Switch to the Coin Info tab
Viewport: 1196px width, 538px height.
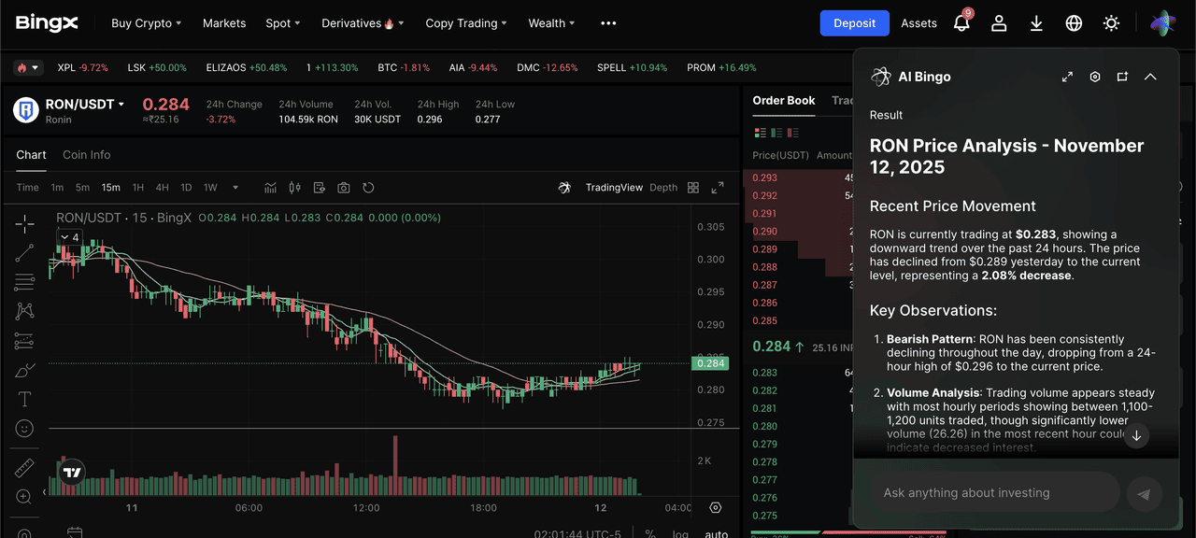pyautogui.click(x=86, y=155)
